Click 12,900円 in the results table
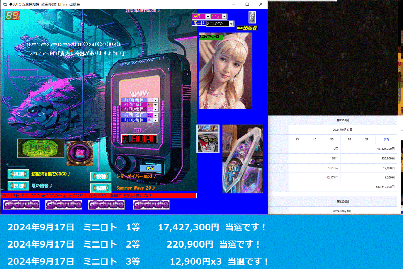 (x=369, y=168)
